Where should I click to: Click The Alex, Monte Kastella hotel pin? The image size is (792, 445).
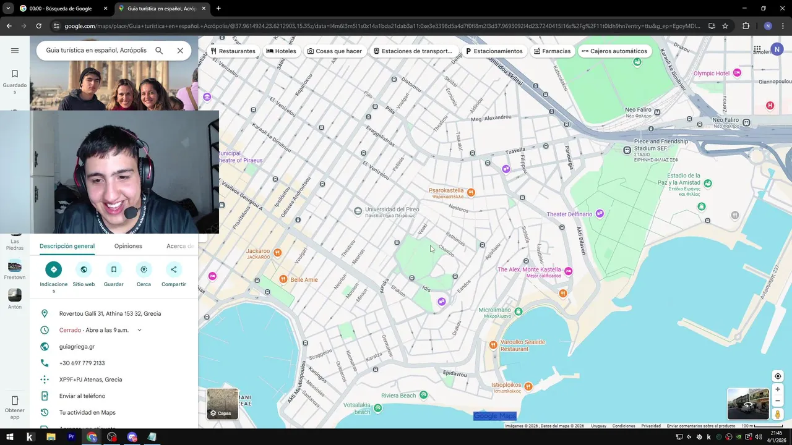(x=568, y=271)
